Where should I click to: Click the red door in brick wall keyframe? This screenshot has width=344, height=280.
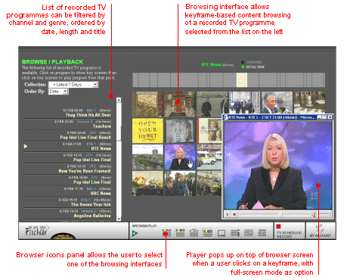[x=180, y=104]
